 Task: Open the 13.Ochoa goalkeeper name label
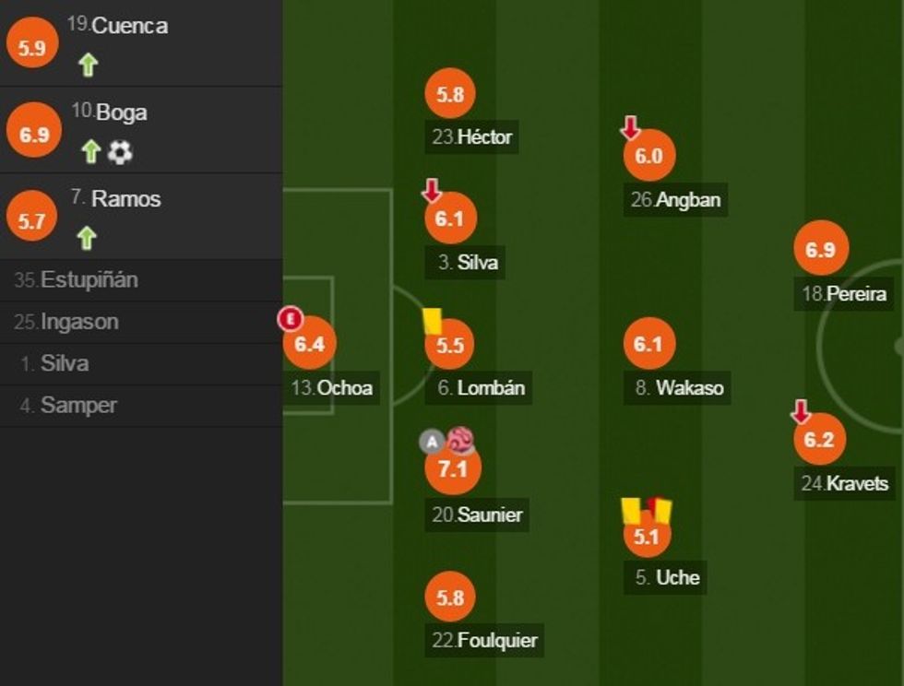(x=332, y=388)
